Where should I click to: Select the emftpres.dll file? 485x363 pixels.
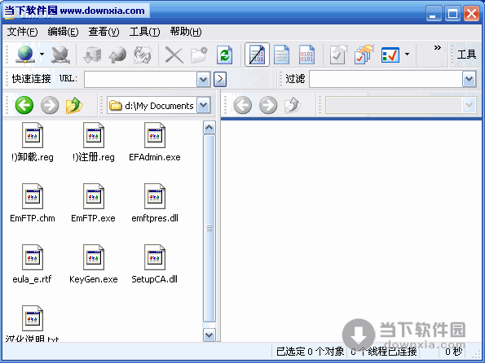[155, 203]
